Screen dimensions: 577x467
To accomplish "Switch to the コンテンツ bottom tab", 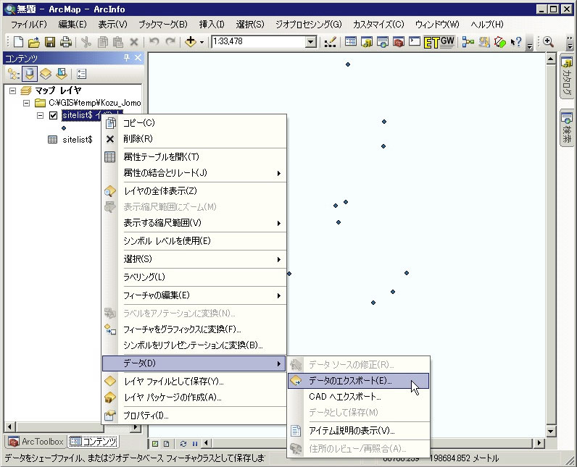I will tap(93, 442).
